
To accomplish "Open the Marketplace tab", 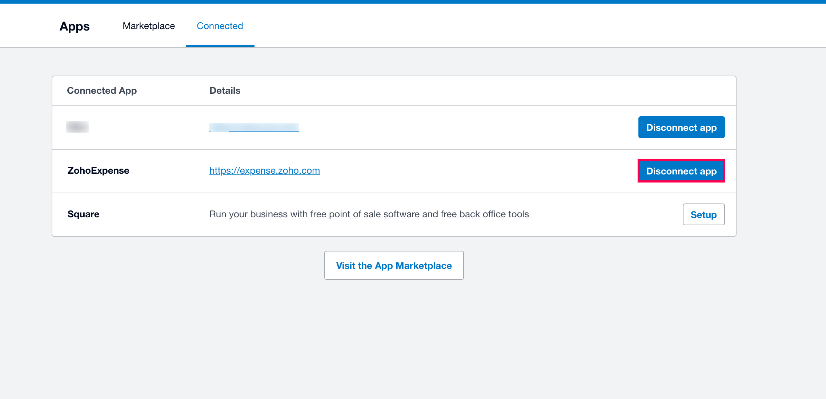I will (149, 26).
